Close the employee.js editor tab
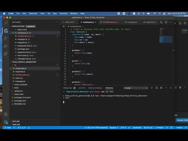The image size is (188, 141). point(96,22)
